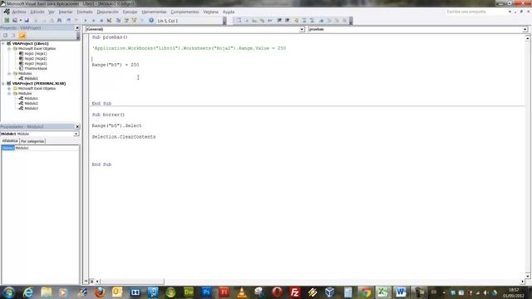
Task: Click the 'Escriba una pregunta' help field
Action: (475, 12)
